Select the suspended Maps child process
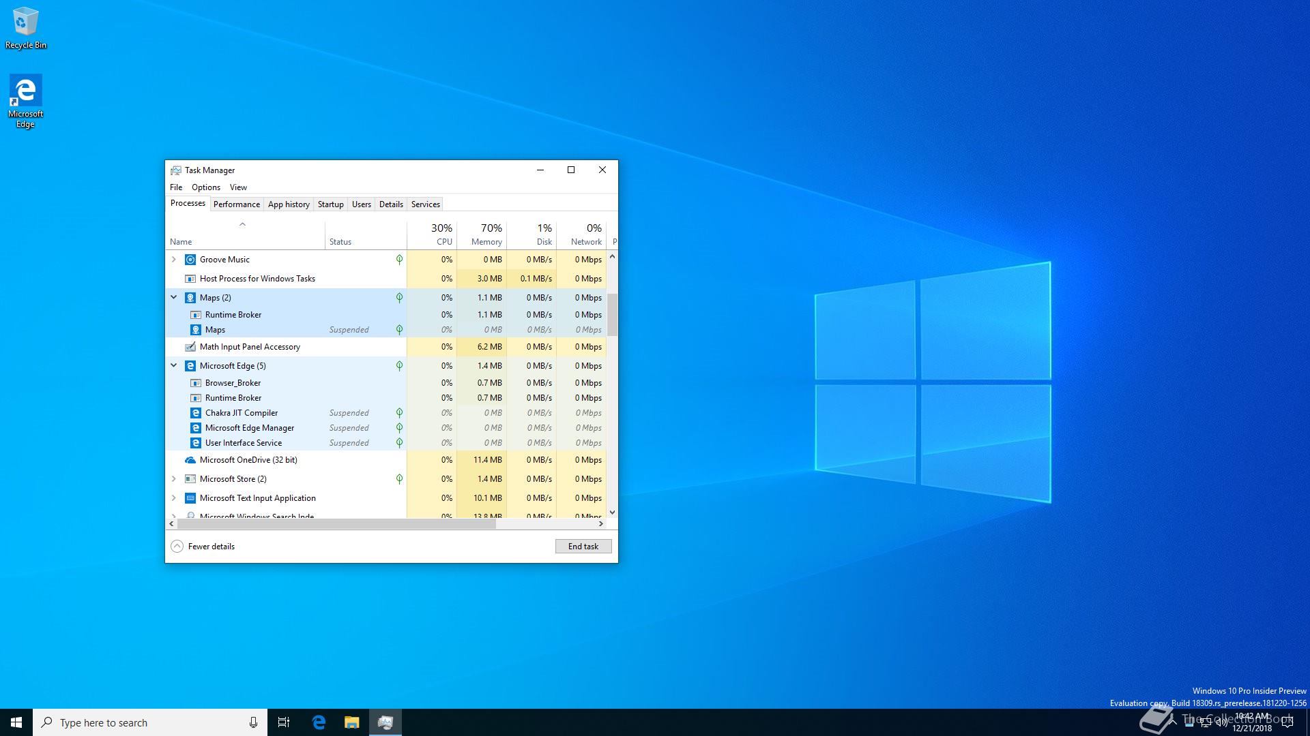Image resolution: width=1310 pixels, height=736 pixels. click(x=386, y=330)
